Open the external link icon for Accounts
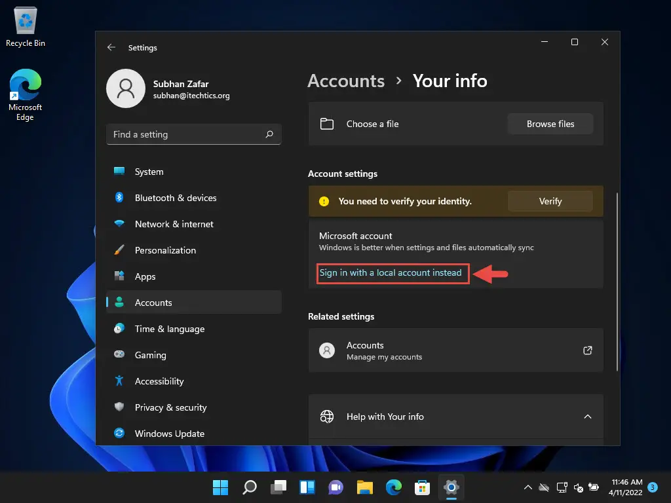This screenshot has height=503, width=671. pyautogui.click(x=587, y=350)
